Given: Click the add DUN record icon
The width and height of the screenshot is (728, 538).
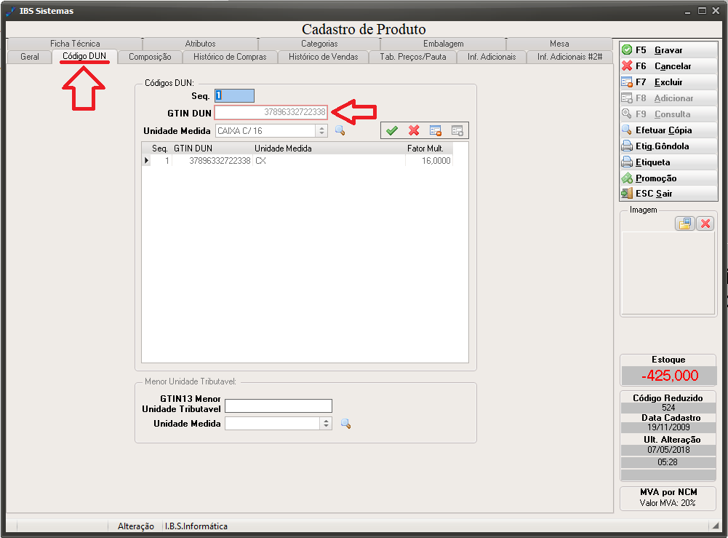Looking at the screenshot, I should pos(457,130).
